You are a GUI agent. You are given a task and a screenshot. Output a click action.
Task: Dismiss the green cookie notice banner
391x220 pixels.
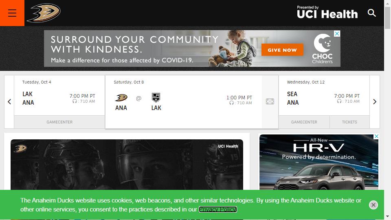373,205
